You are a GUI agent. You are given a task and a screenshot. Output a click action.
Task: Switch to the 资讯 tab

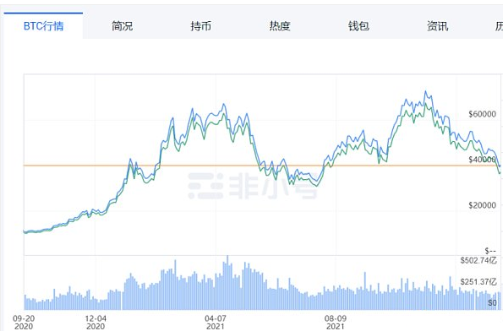[x=438, y=26]
